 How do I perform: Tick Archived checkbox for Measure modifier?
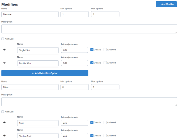(x=3, y=39)
